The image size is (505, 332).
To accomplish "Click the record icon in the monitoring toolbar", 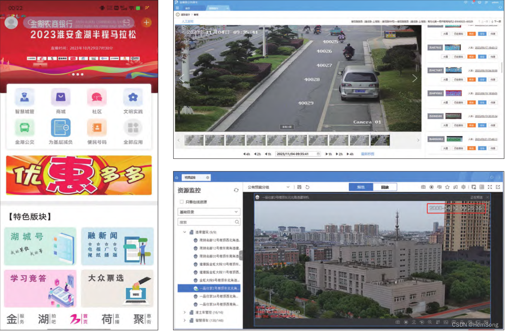I will 431,187.
